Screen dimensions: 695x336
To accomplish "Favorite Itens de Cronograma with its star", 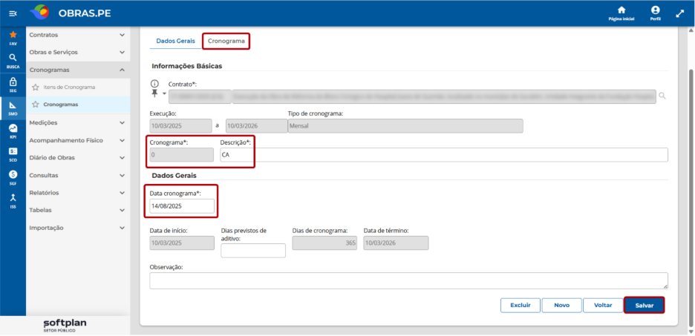I will (x=36, y=88).
